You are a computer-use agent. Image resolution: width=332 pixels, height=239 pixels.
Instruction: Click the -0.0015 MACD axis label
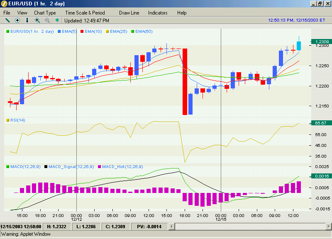(x=322, y=209)
